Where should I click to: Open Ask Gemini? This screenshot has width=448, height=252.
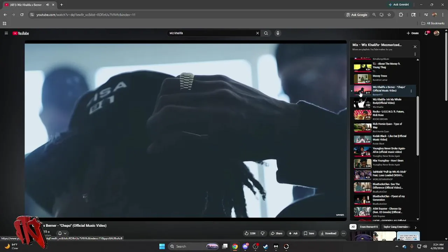(x=399, y=5)
